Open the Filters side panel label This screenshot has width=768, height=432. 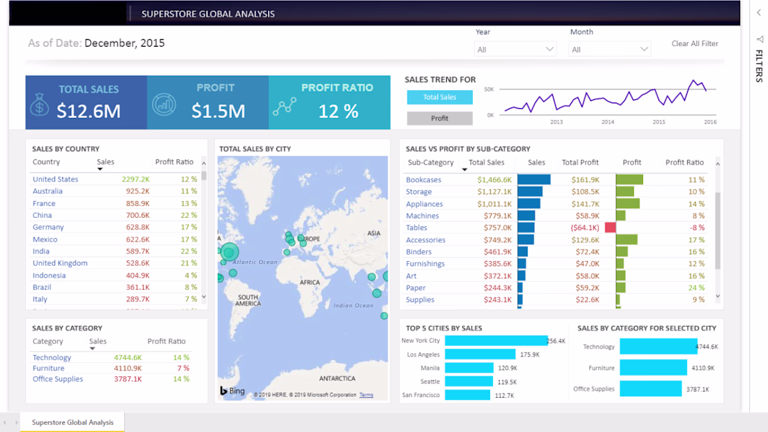point(759,66)
